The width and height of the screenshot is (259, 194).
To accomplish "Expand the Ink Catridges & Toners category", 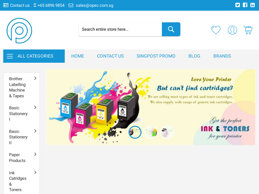I will coord(35,172).
